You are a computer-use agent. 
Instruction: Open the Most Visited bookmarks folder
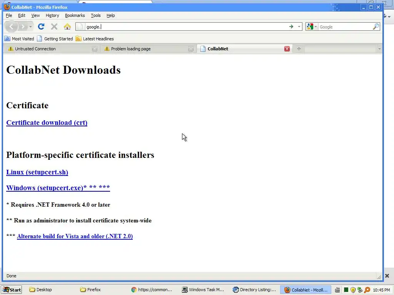[20, 39]
